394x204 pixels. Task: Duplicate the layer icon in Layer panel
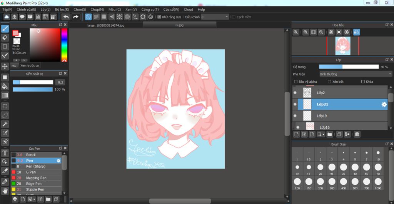339,134
